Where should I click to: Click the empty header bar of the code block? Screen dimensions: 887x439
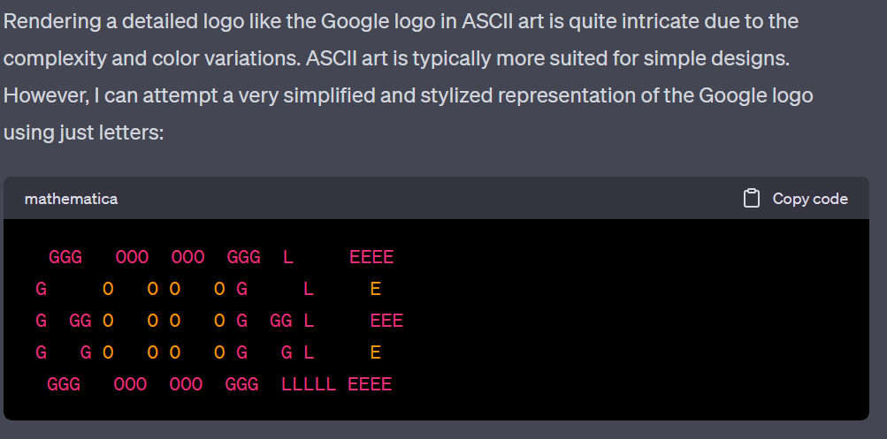tap(430, 199)
